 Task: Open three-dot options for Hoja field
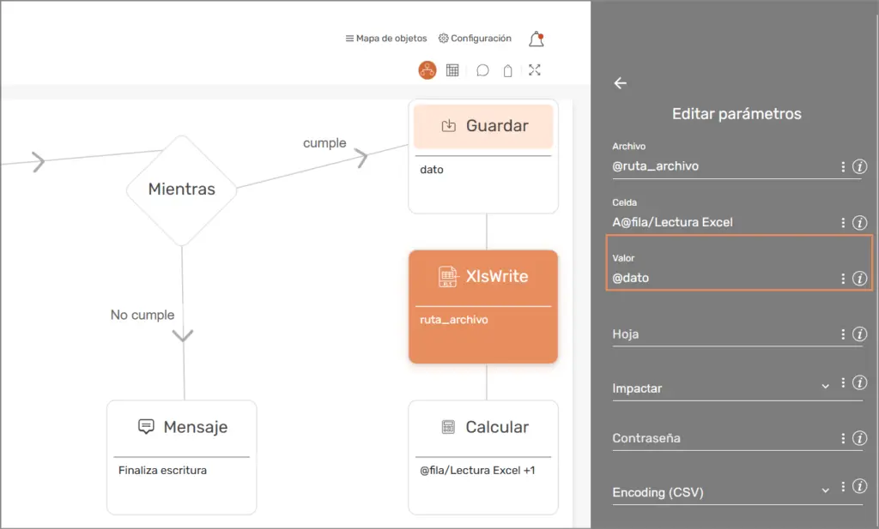[x=843, y=334]
